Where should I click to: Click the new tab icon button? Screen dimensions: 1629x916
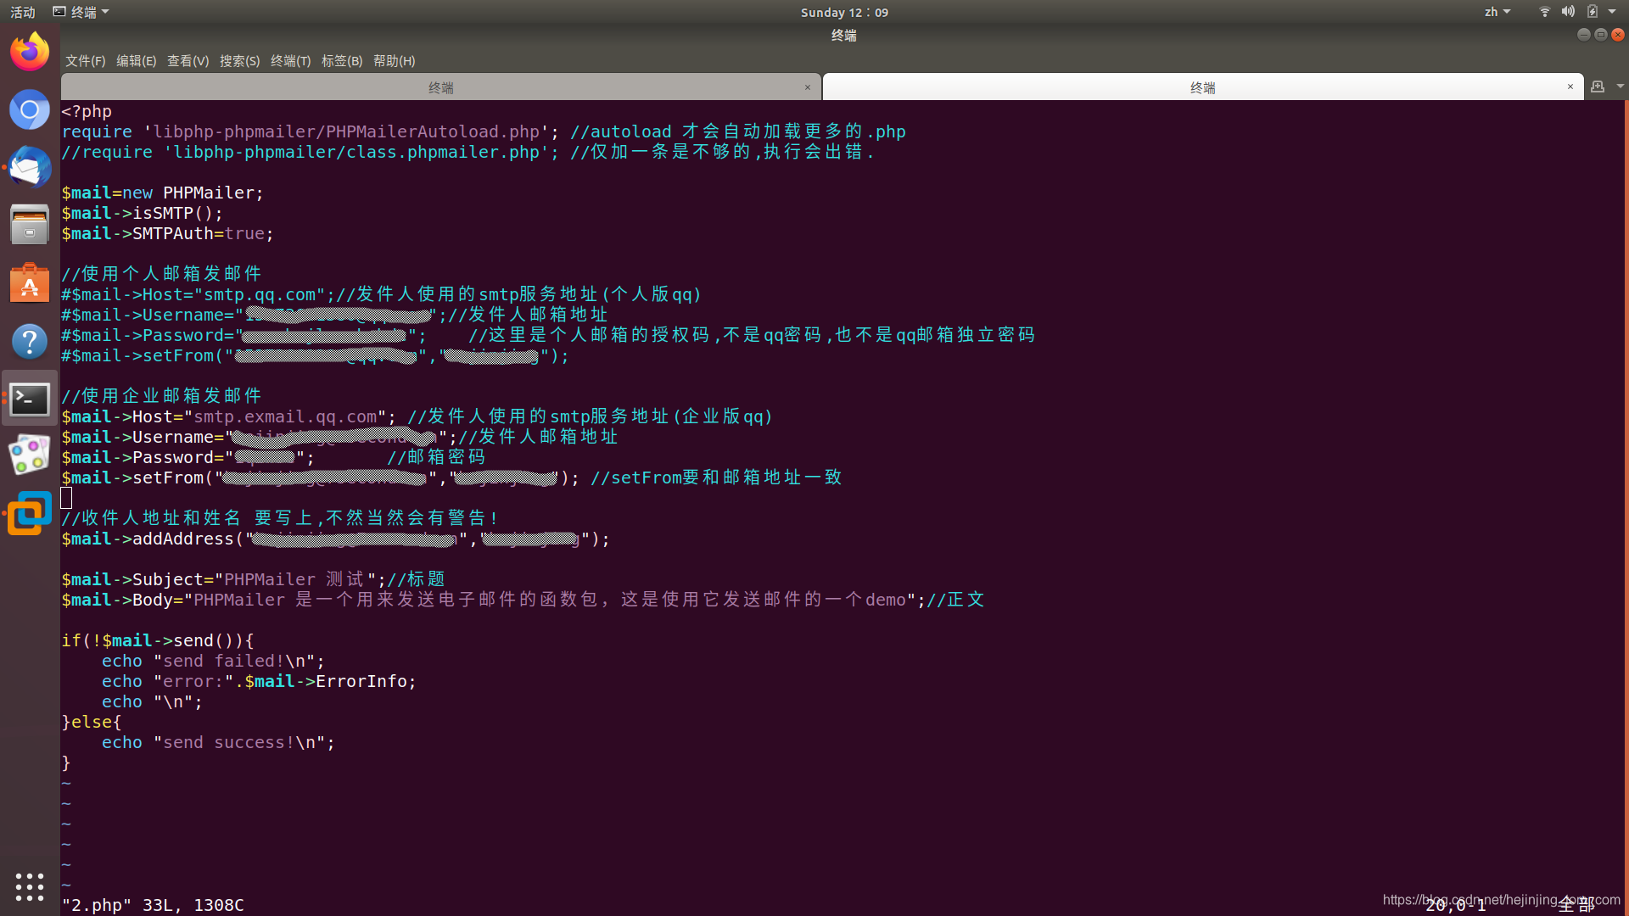point(1598,87)
